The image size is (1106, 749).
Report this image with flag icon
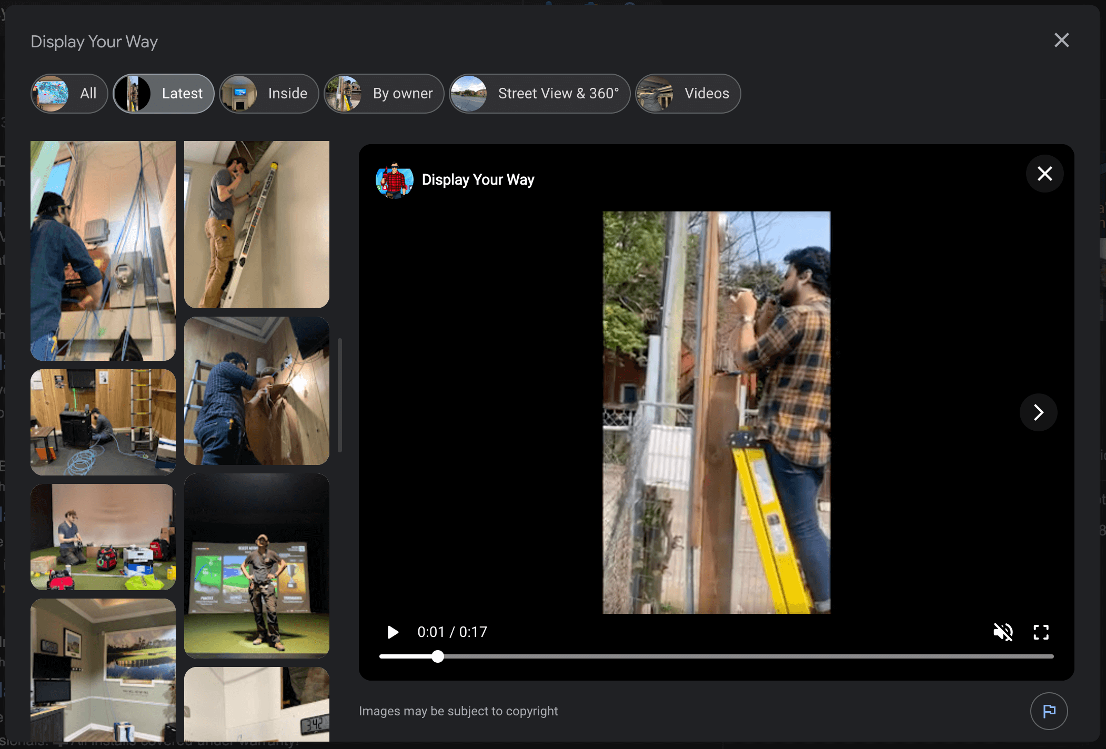click(x=1049, y=711)
